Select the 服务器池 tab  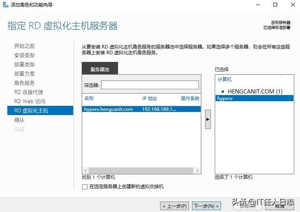tap(100, 69)
